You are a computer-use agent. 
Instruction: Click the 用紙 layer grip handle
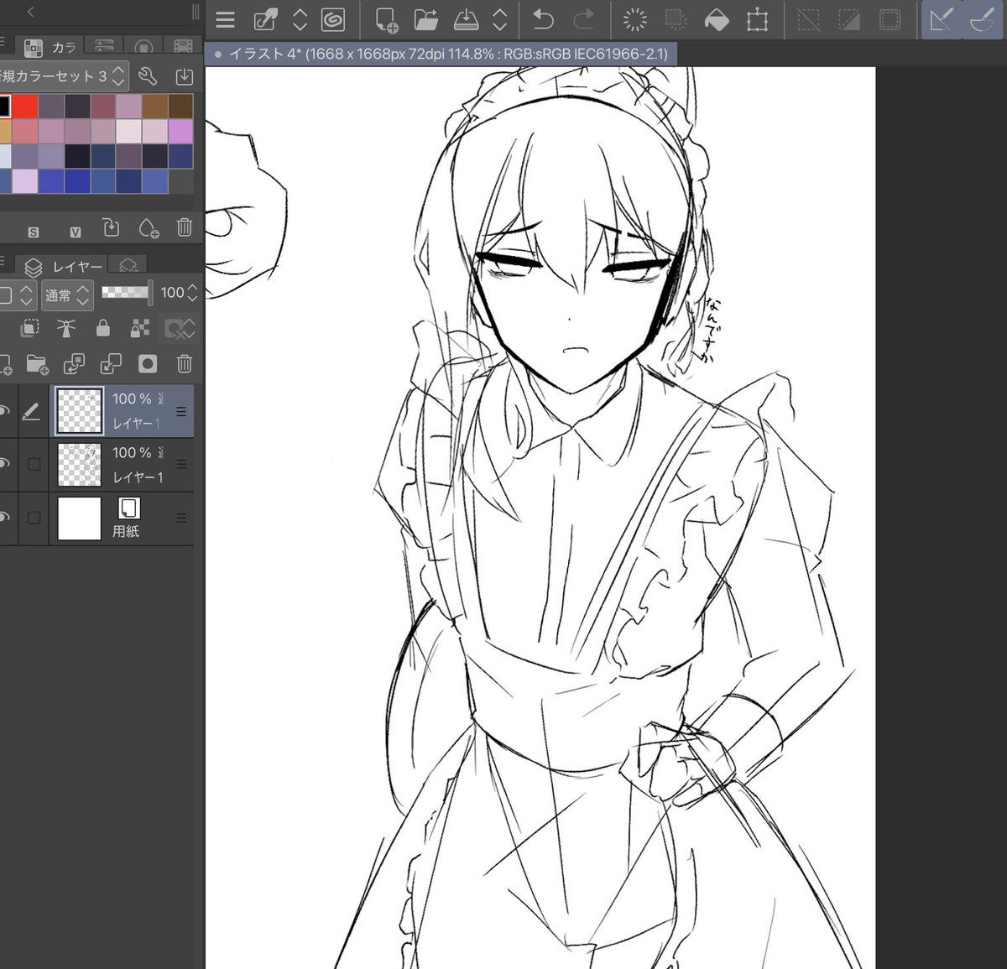click(180, 518)
